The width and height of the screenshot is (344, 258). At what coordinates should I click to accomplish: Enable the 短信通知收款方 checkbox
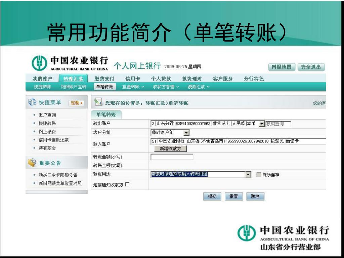pyautogui.click(x=127, y=184)
